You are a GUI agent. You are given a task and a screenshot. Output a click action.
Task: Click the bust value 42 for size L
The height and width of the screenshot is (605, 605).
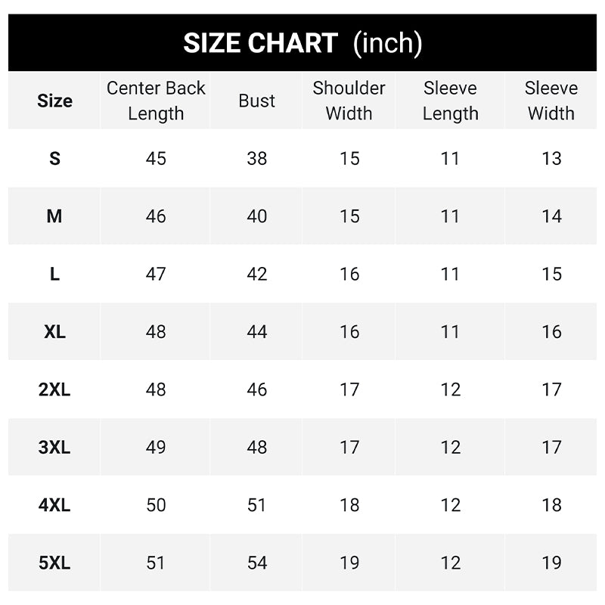(256, 274)
